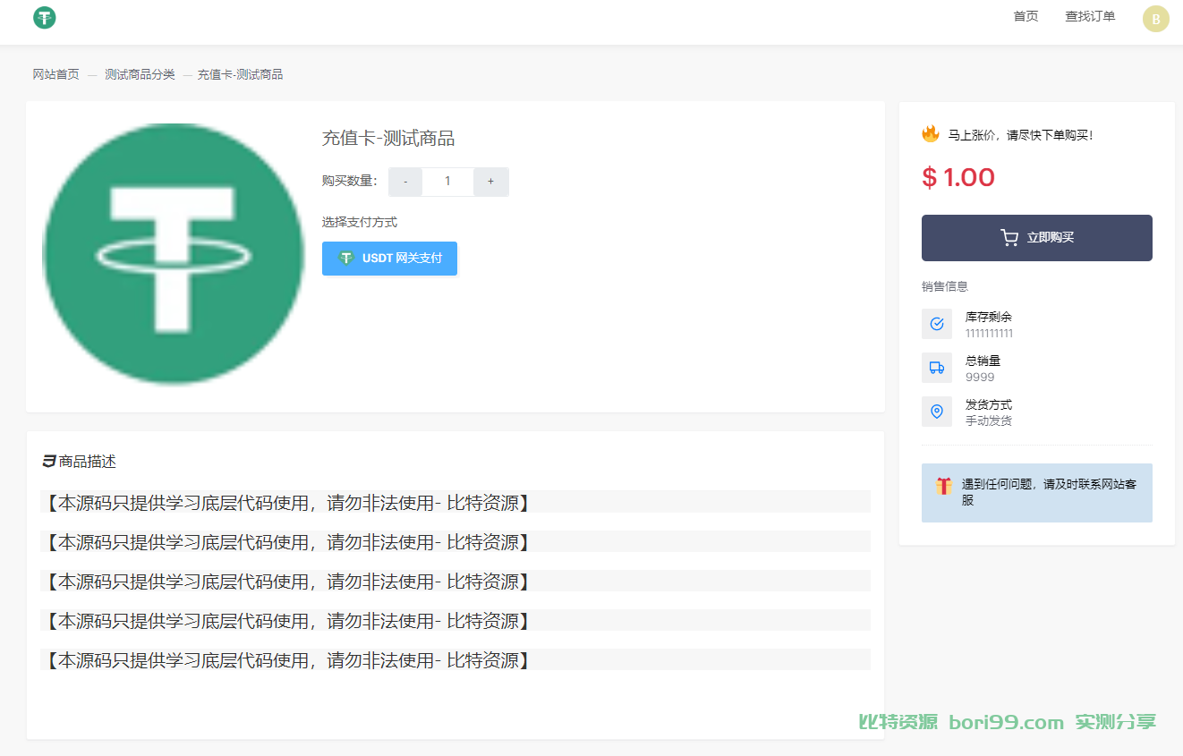Screen dimensions: 1183x756
Task: Click the 商品描述 heading text
Action: click(88, 462)
